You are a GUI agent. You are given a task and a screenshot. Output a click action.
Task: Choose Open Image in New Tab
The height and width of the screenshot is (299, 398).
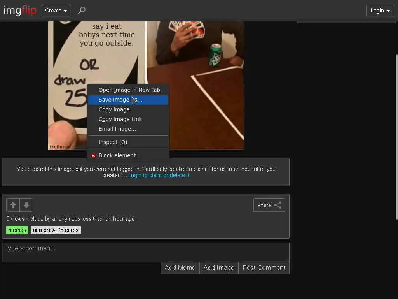tap(128, 90)
